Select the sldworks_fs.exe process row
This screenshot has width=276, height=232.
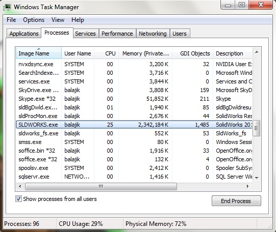point(134,133)
